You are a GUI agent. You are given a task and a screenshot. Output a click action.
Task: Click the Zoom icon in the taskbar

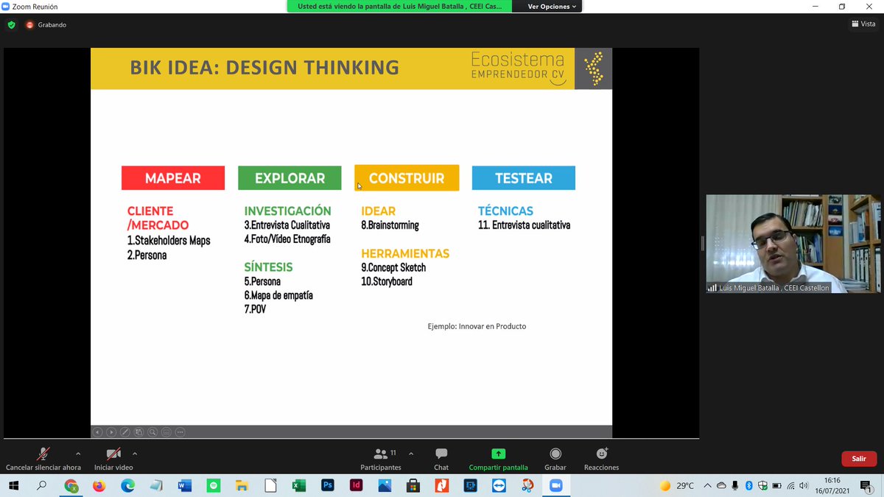pyautogui.click(x=555, y=486)
